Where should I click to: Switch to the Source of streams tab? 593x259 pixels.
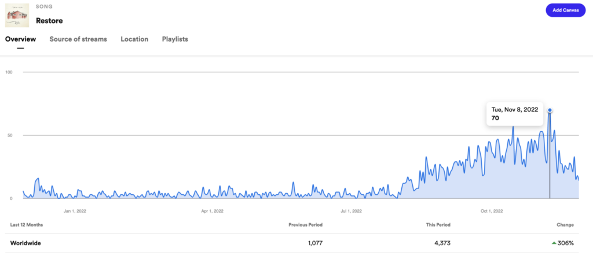[x=78, y=39]
